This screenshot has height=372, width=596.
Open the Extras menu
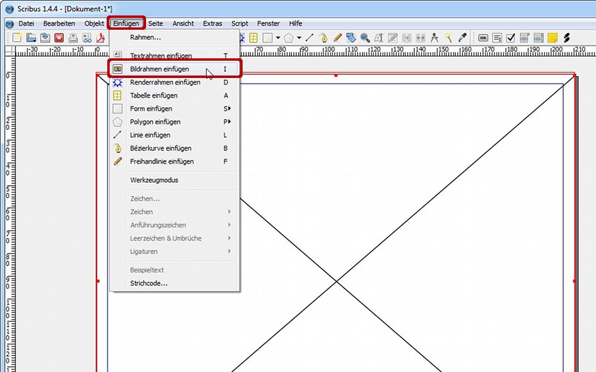[213, 23]
